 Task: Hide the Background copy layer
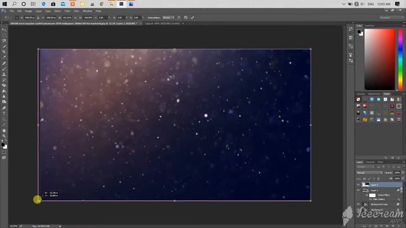tap(358, 204)
